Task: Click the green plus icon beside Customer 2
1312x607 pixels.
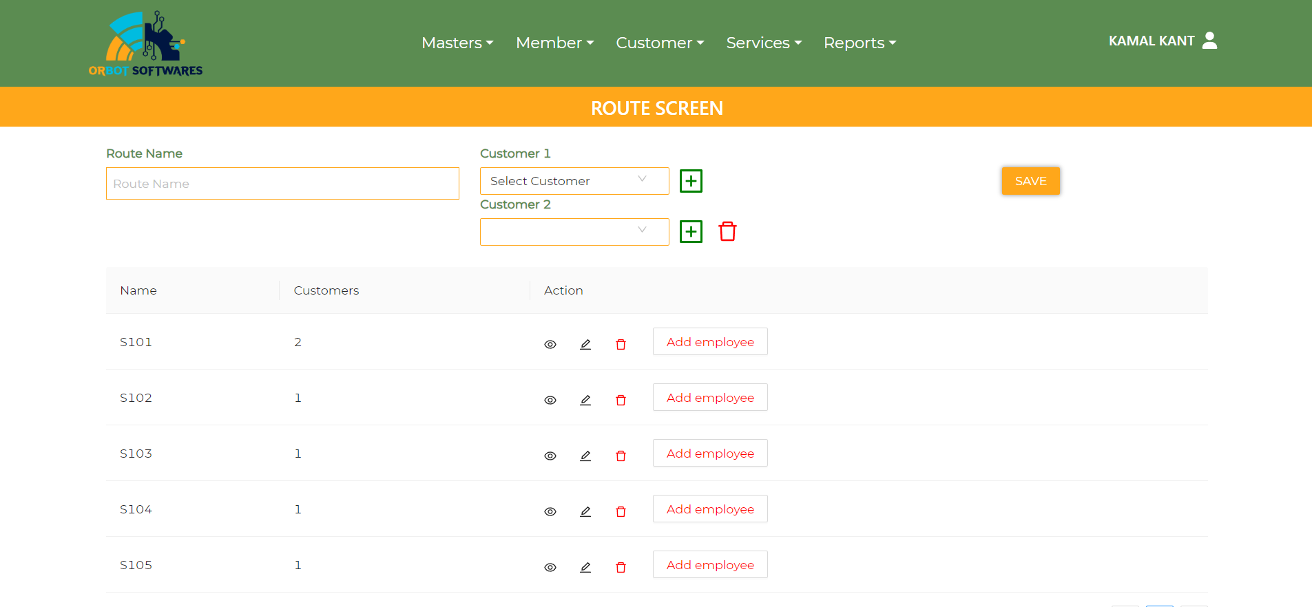Action: click(691, 232)
